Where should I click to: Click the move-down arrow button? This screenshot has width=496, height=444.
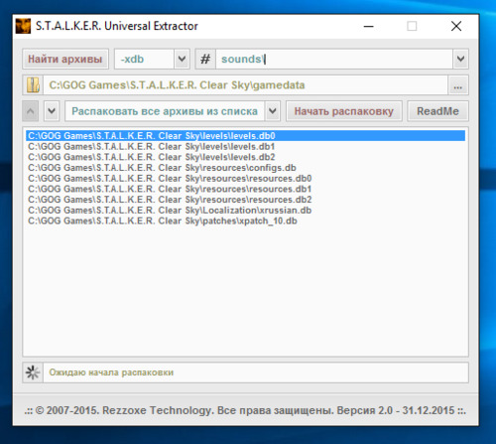pyautogui.click(x=52, y=111)
